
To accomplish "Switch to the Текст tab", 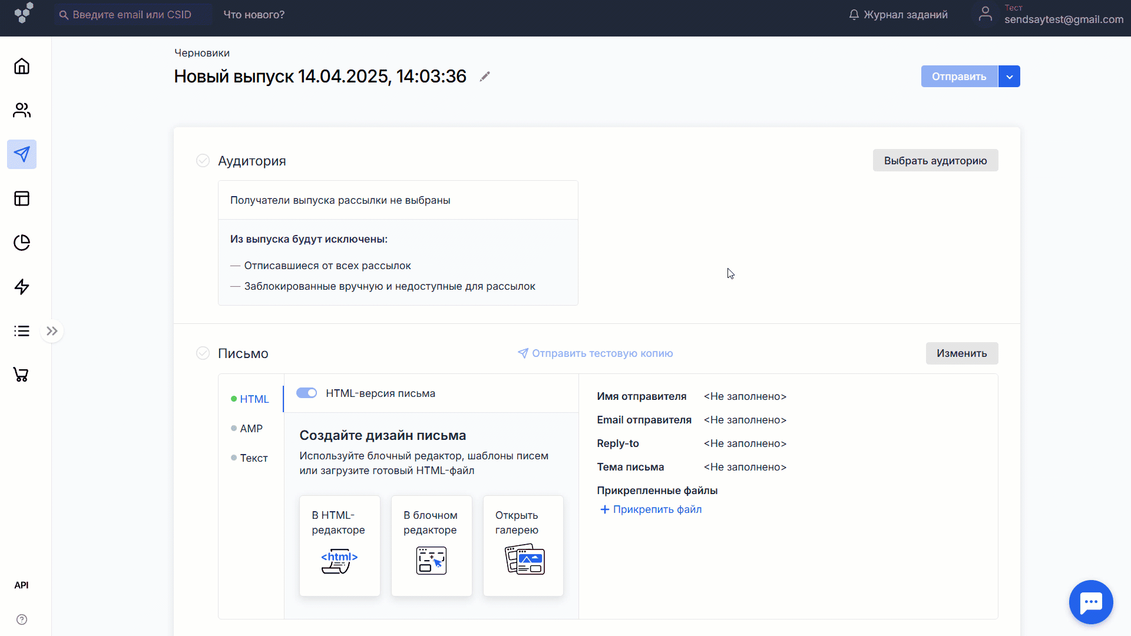I will click(253, 458).
